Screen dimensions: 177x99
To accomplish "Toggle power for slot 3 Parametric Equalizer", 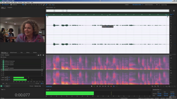I will click(3, 63).
